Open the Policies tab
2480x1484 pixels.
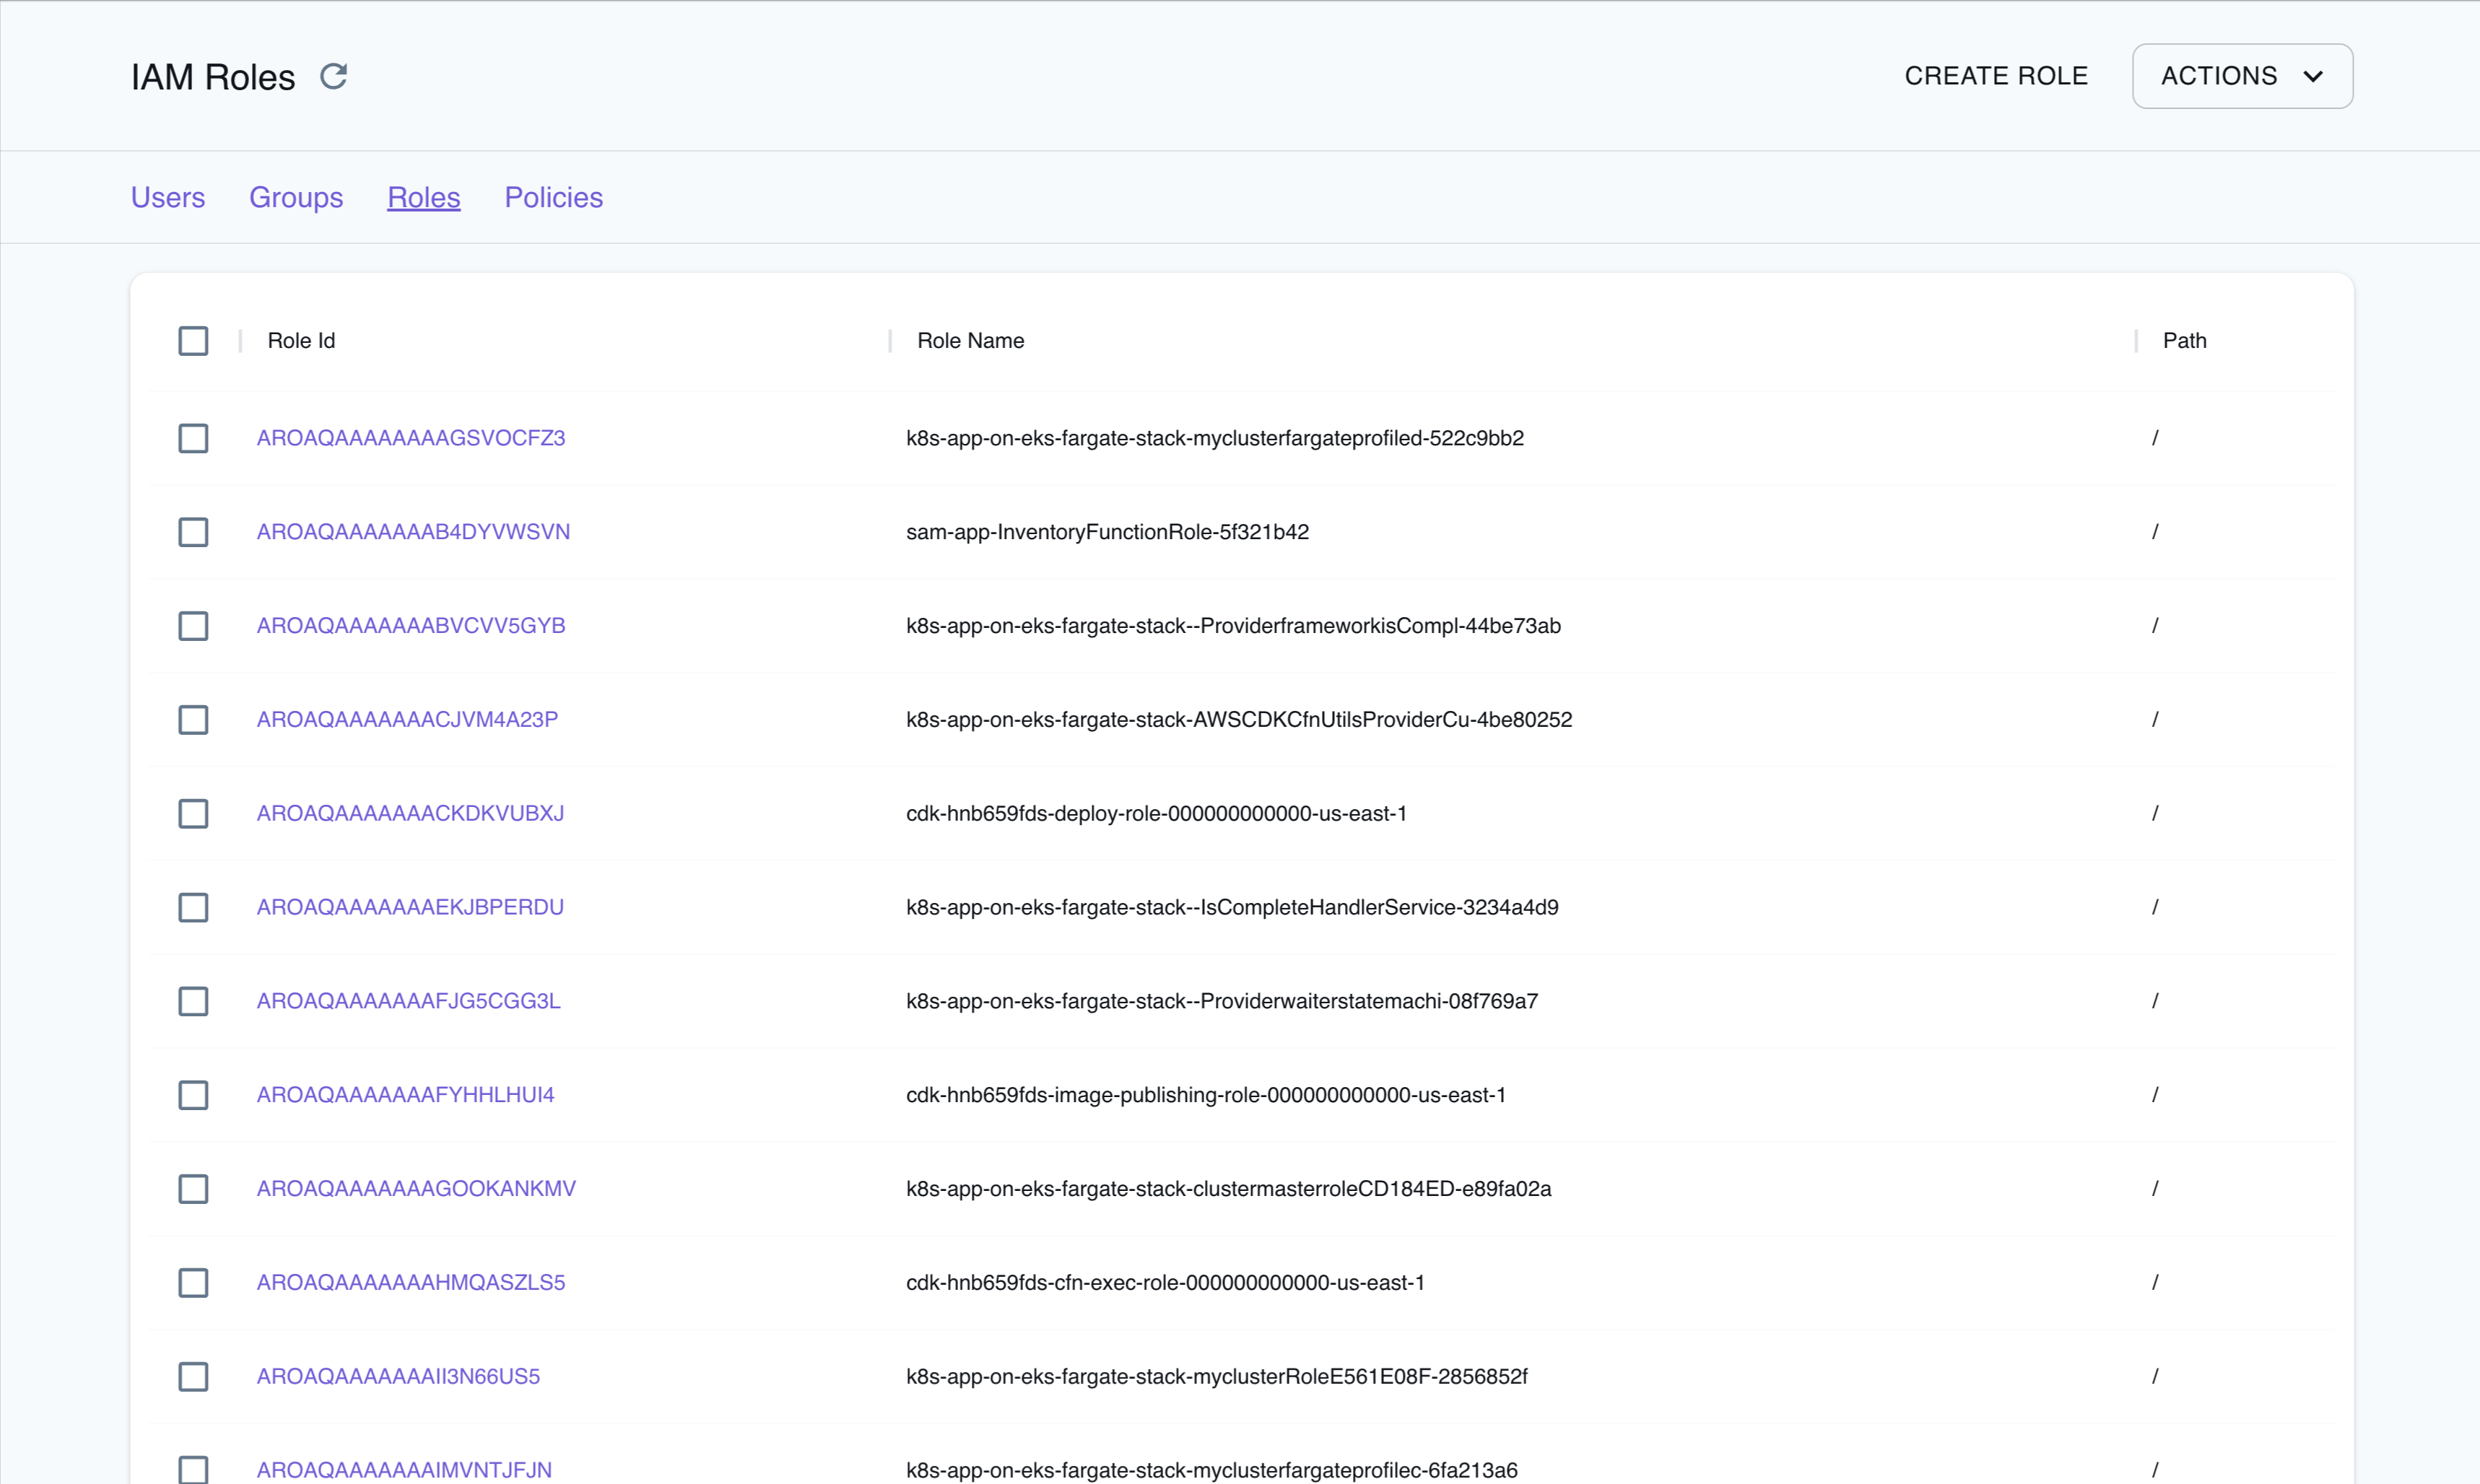coord(553,197)
